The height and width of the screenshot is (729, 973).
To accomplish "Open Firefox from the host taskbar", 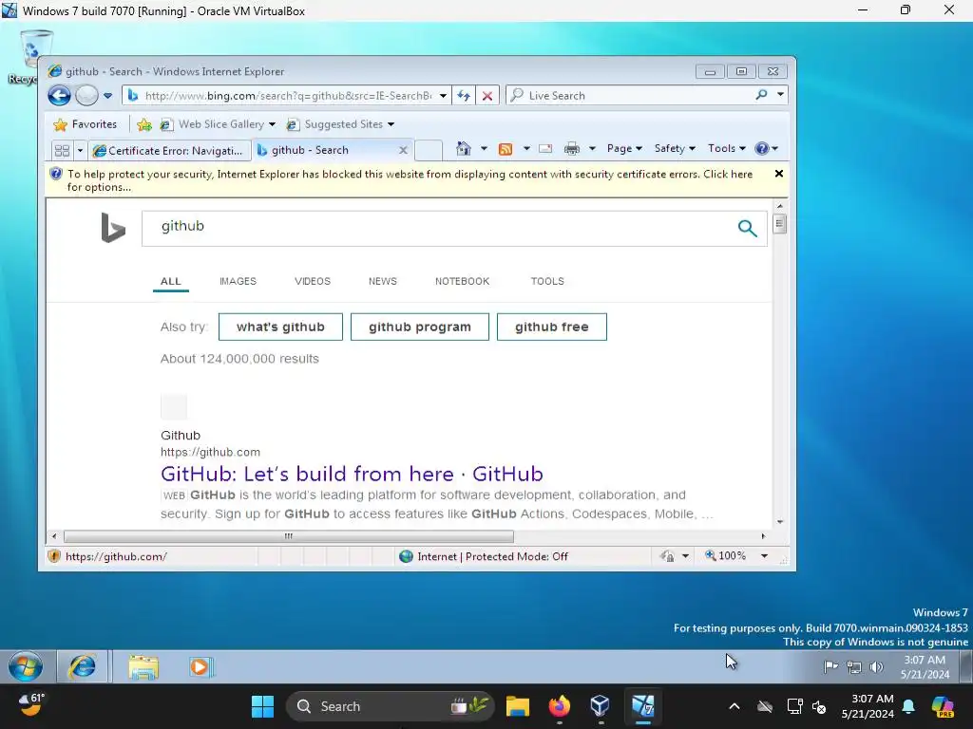I will pos(559,706).
